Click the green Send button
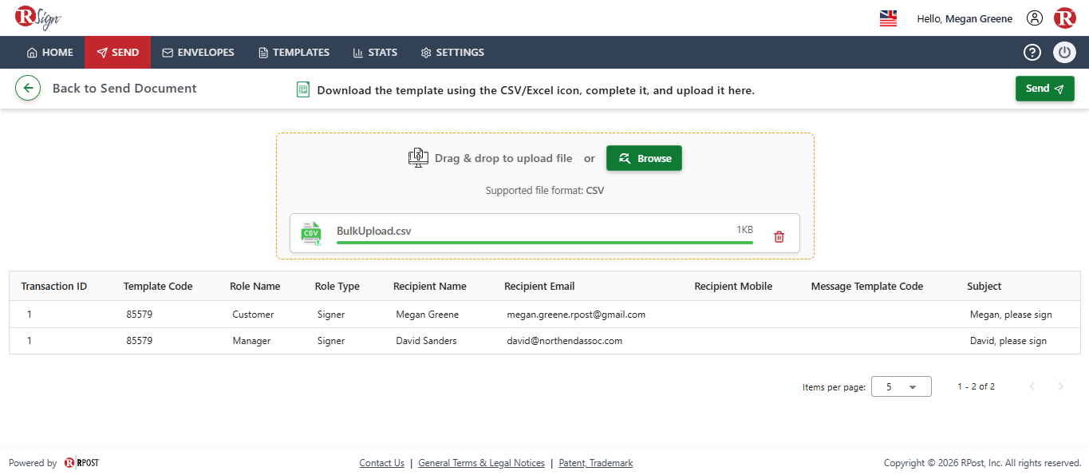The image size is (1089, 475). (1044, 89)
